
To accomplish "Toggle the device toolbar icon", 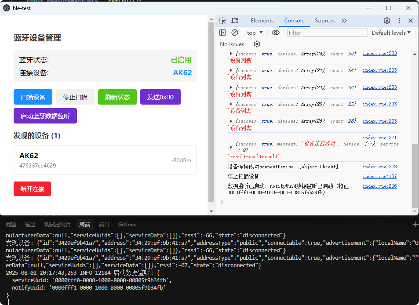I will click(235, 21).
